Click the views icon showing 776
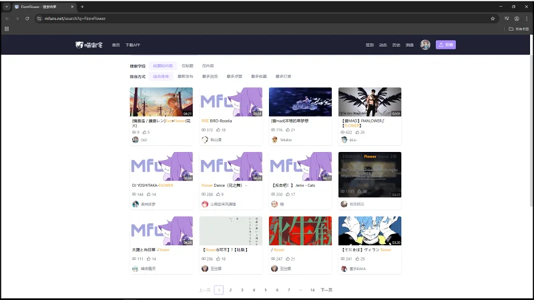This screenshot has width=534, height=300. point(273,130)
